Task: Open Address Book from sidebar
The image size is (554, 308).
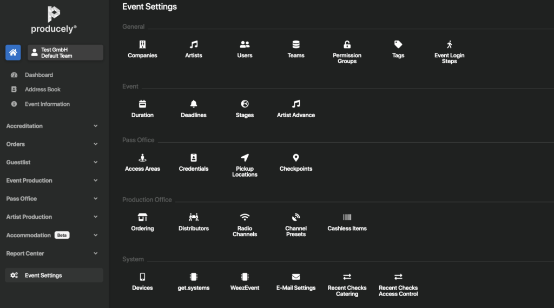Action: point(42,90)
